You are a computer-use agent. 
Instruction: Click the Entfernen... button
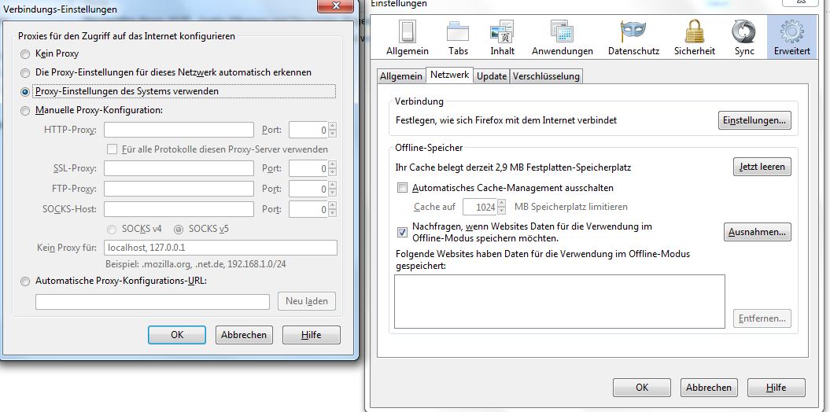point(762,318)
